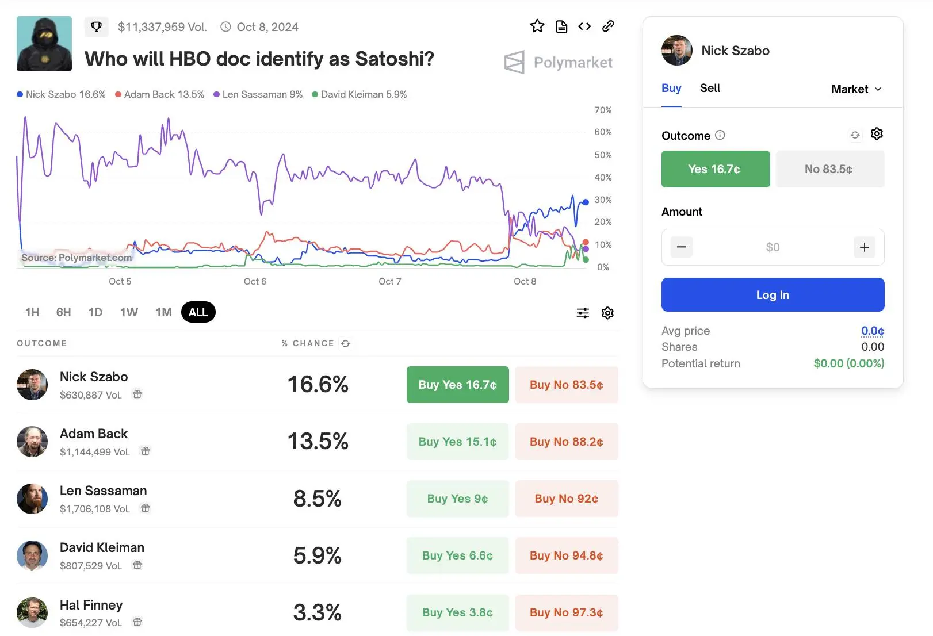The height and width of the screenshot is (636, 933).
Task: Switch to the Sell tab
Action: pos(710,88)
